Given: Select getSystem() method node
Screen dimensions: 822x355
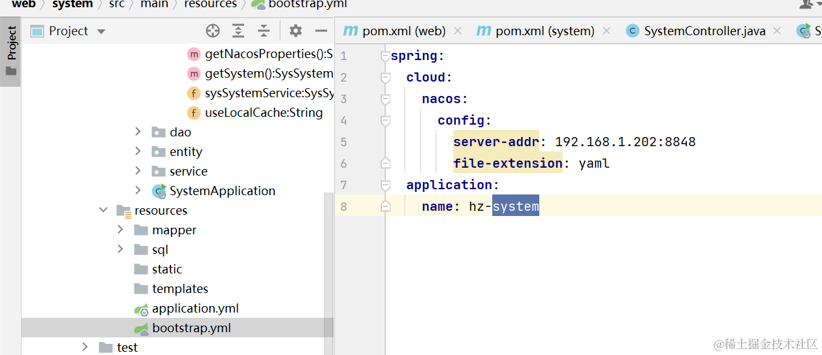Looking at the screenshot, I should [x=260, y=73].
